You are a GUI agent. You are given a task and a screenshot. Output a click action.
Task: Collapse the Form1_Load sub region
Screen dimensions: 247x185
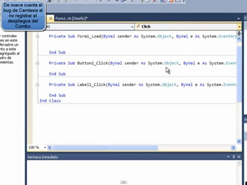click(37, 36)
